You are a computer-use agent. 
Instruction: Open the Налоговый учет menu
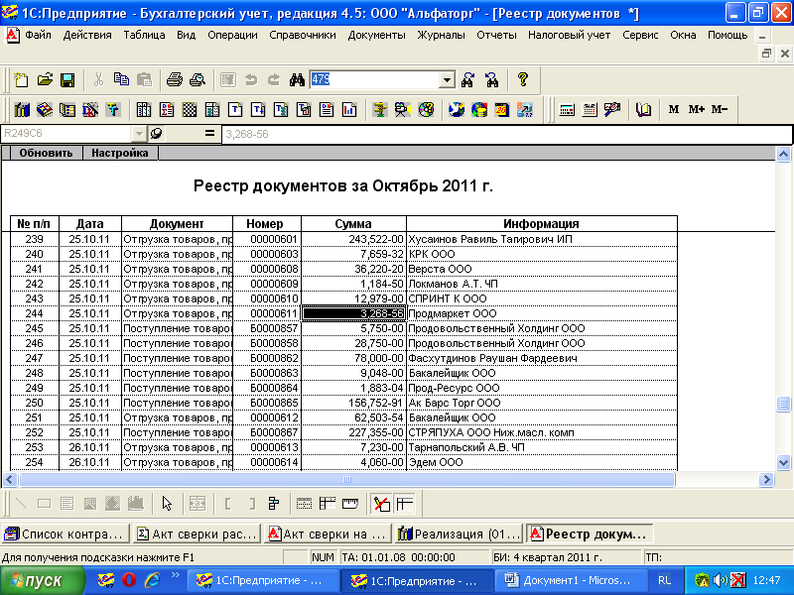[x=569, y=35]
